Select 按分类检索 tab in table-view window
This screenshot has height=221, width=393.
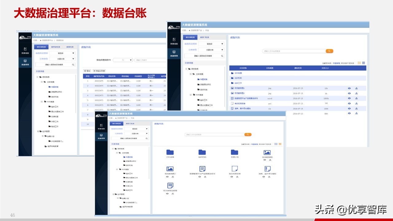tap(41, 47)
